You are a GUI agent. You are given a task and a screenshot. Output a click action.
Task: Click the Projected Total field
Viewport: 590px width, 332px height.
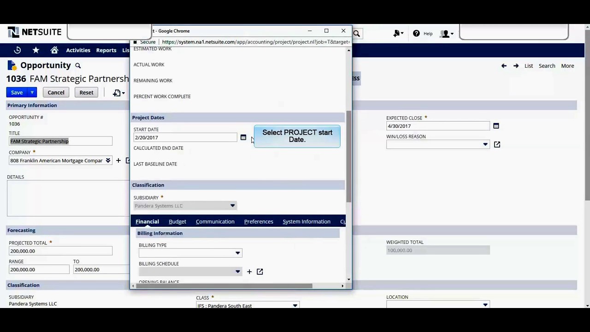click(x=60, y=251)
